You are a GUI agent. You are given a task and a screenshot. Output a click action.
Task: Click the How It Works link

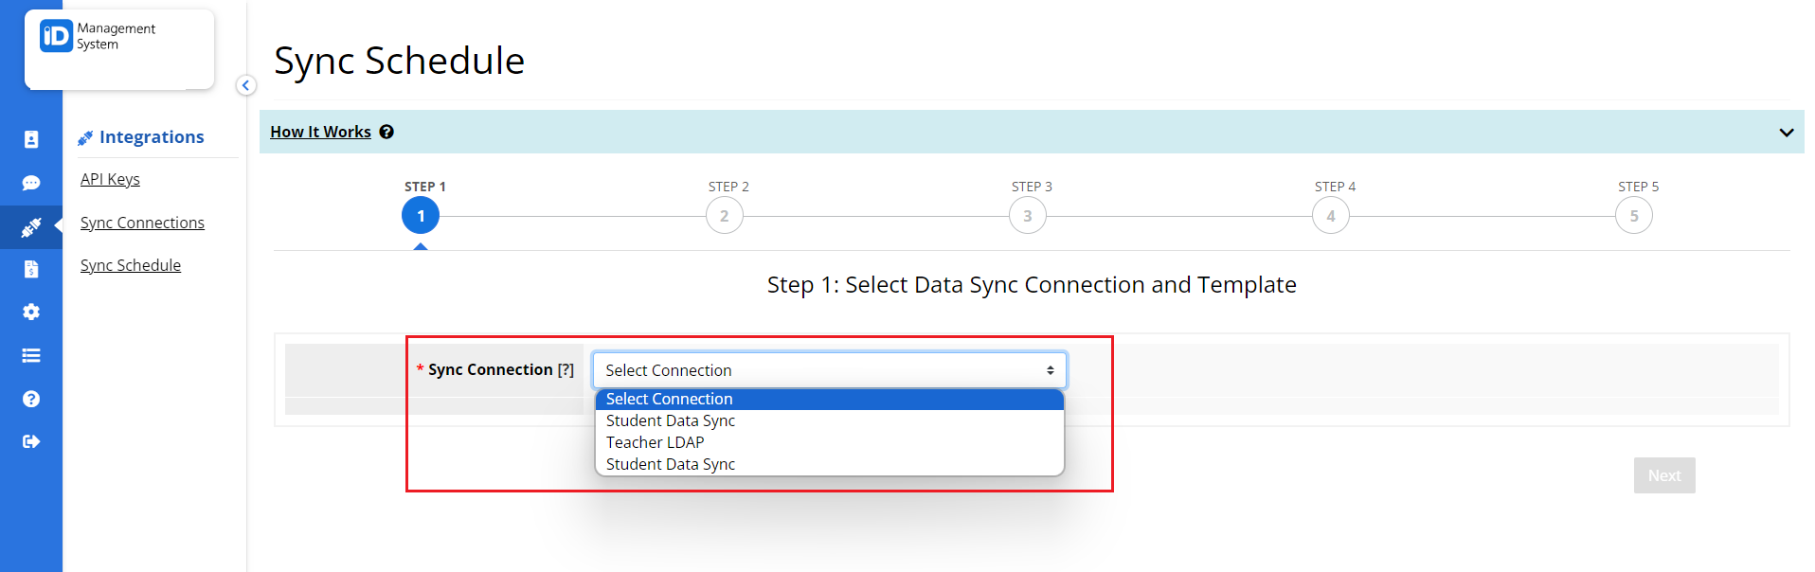coord(320,132)
